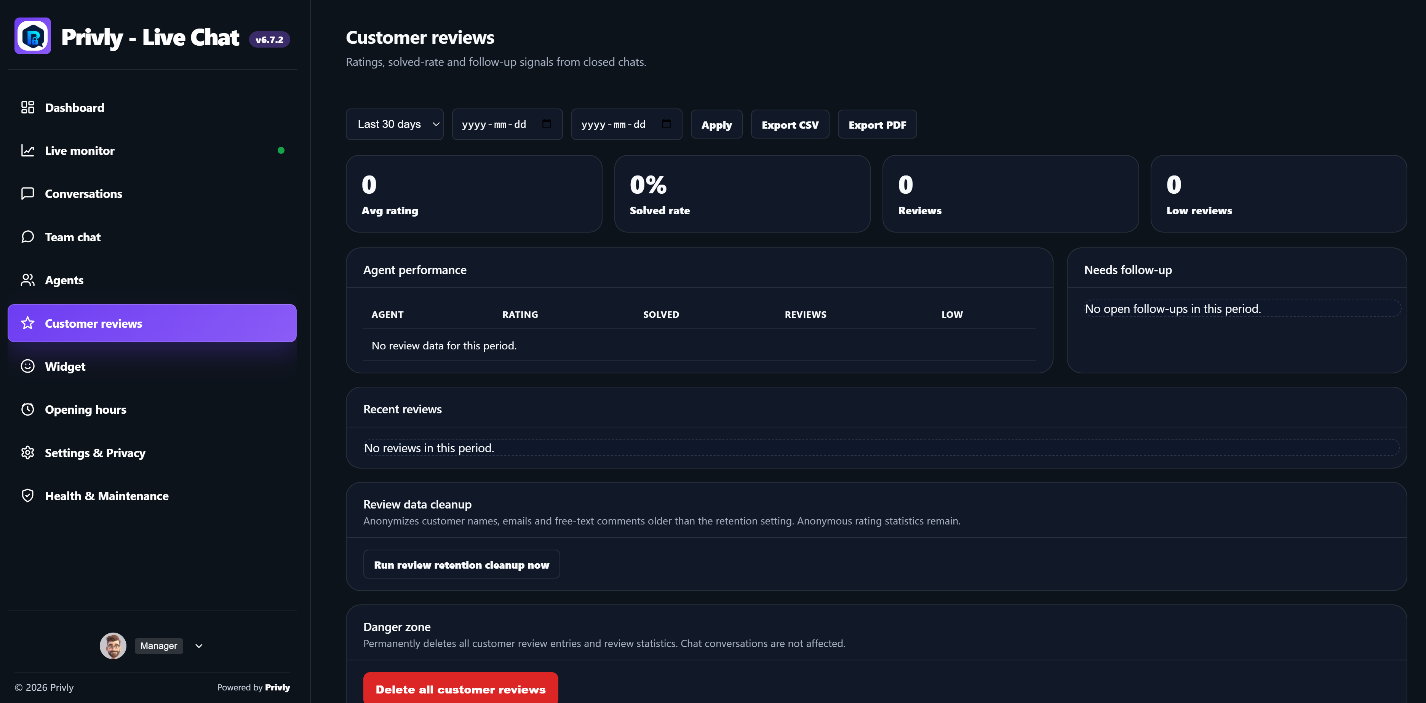Click the Needs follow-up panel title
Image resolution: width=1426 pixels, height=703 pixels.
pyautogui.click(x=1128, y=270)
